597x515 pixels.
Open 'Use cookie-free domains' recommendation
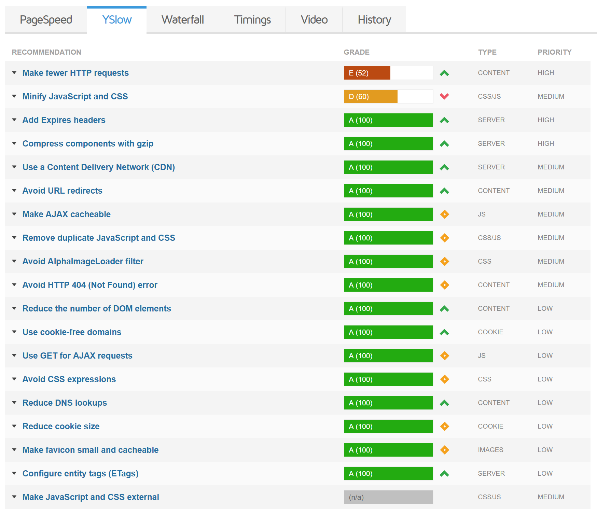tap(72, 332)
